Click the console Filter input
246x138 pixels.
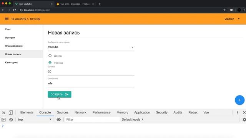point(92,120)
